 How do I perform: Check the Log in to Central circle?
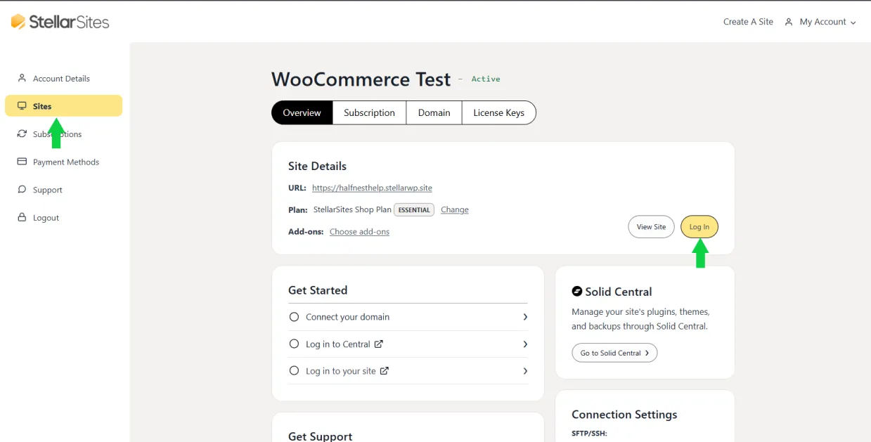click(x=294, y=344)
